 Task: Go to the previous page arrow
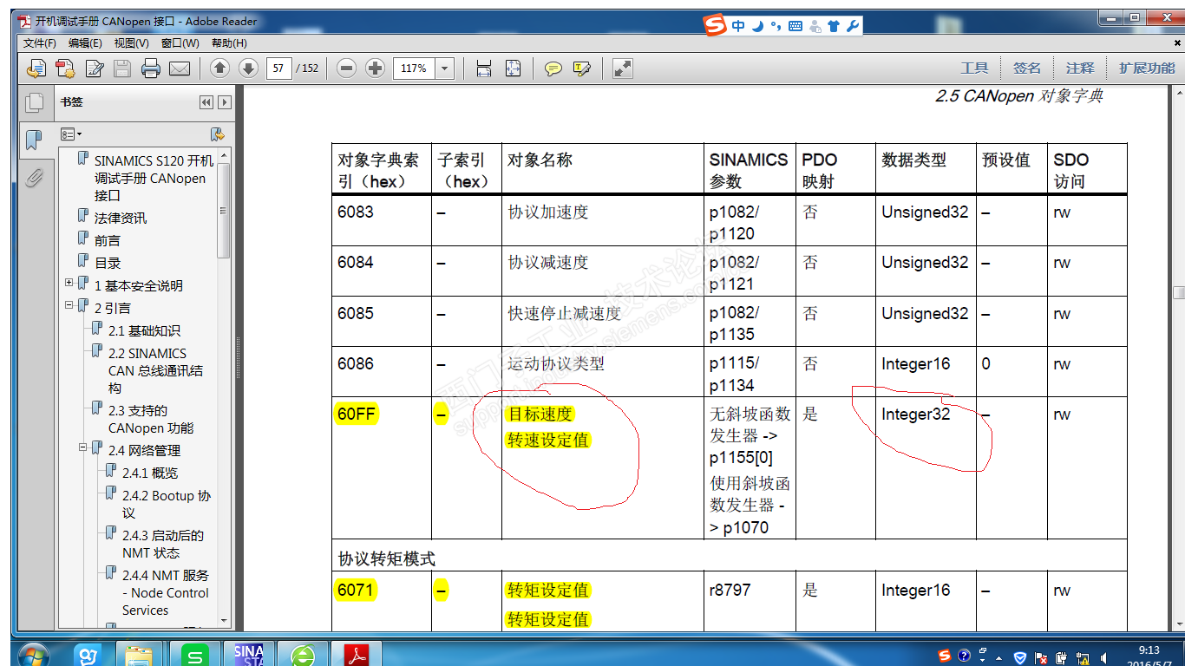[219, 68]
